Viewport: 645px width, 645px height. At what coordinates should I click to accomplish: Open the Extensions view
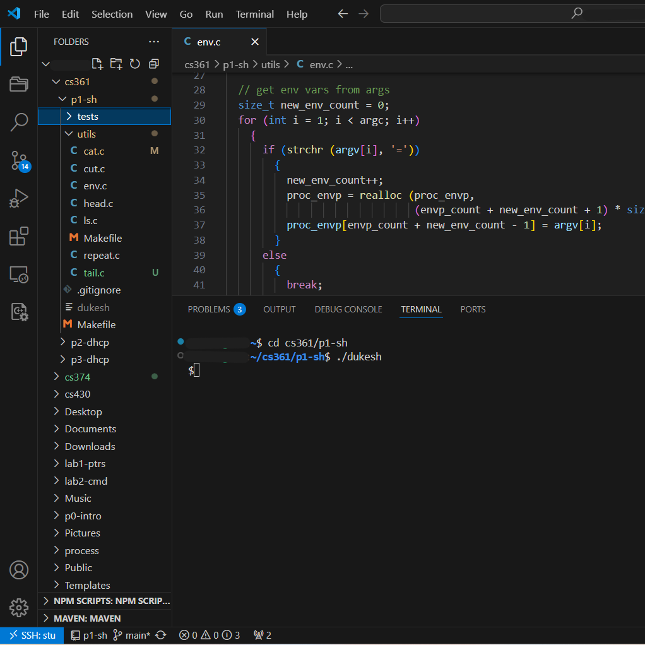tap(18, 236)
